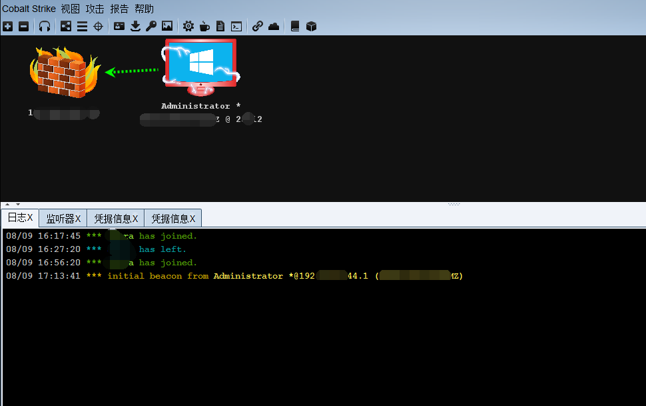This screenshot has height=406, width=646.
Task: Switch to the 监听器 tab
Action: click(63, 218)
